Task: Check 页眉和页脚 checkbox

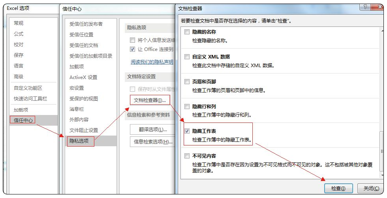Action: coord(187,82)
